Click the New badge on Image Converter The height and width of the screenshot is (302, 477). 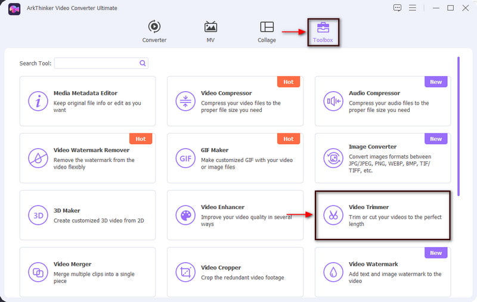click(436, 139)
